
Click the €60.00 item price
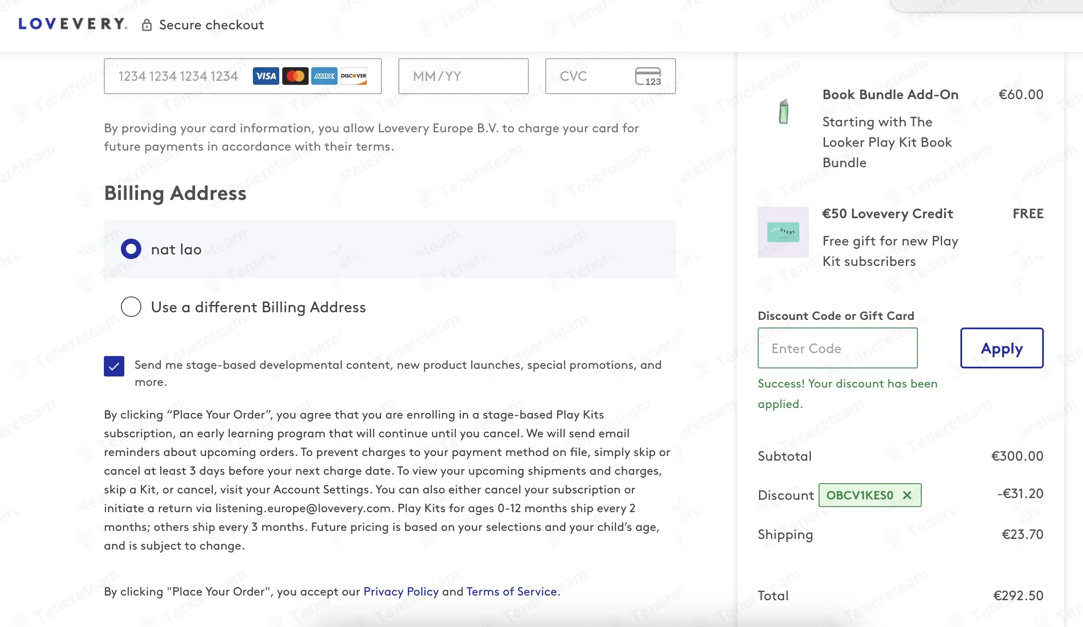tap(1021, 94)
